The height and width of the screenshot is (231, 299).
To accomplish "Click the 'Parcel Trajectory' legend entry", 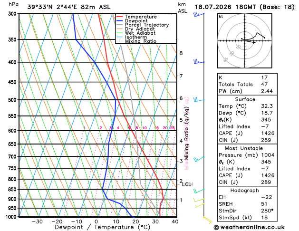I will (x=143, y=25).
